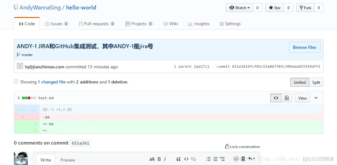Expand hidden lines via diff hunk dots
This screenshot has width=337, height=165.
27,110
